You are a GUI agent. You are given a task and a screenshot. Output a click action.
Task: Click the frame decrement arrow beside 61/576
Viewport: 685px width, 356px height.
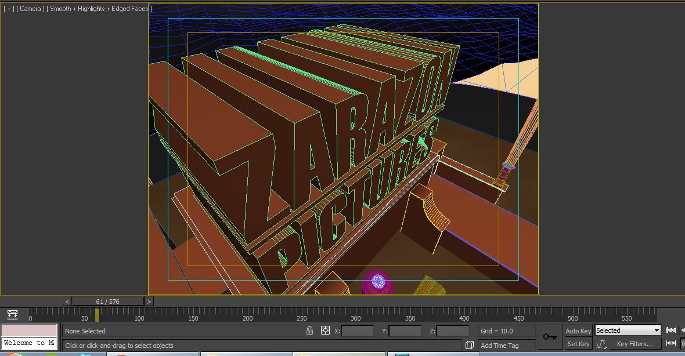coord(67,301)
